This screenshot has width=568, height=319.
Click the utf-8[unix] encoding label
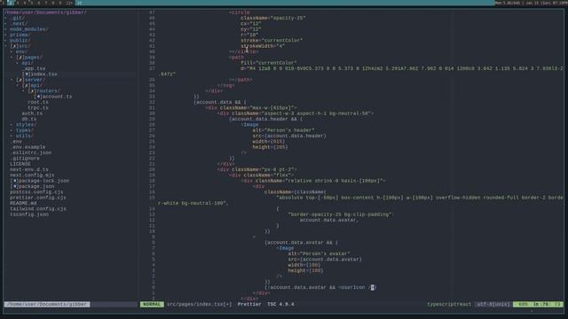tap(493, 304)
